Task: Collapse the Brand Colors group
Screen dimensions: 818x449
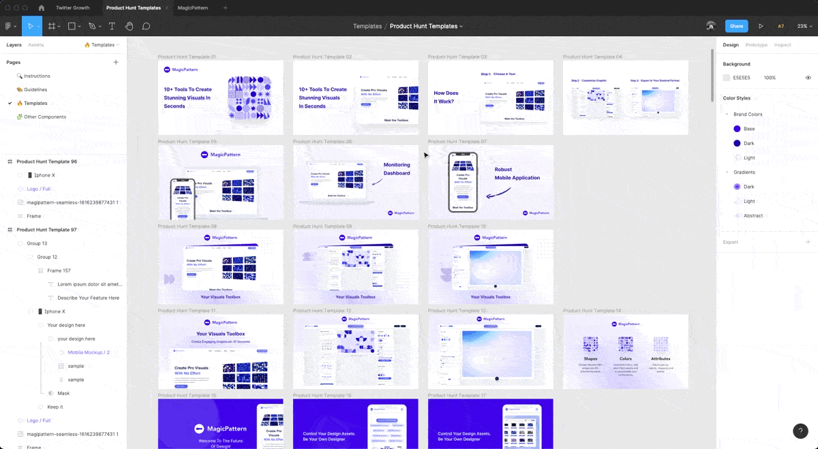Action: pos(727,114)
